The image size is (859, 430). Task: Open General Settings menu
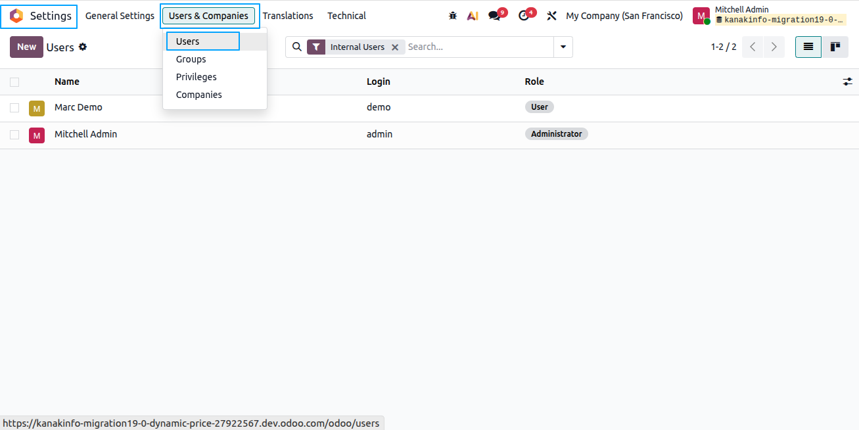[x=120, y=16]
